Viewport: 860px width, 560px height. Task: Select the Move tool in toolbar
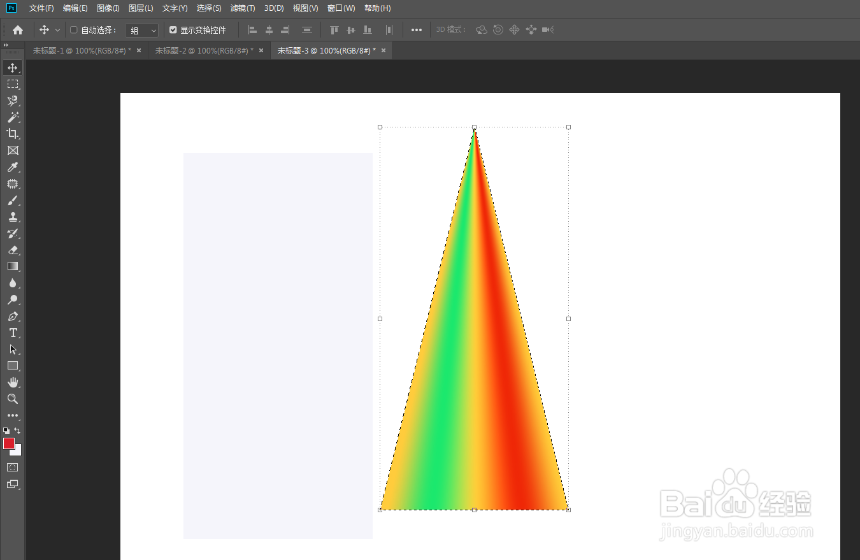[x=13, y=68]
